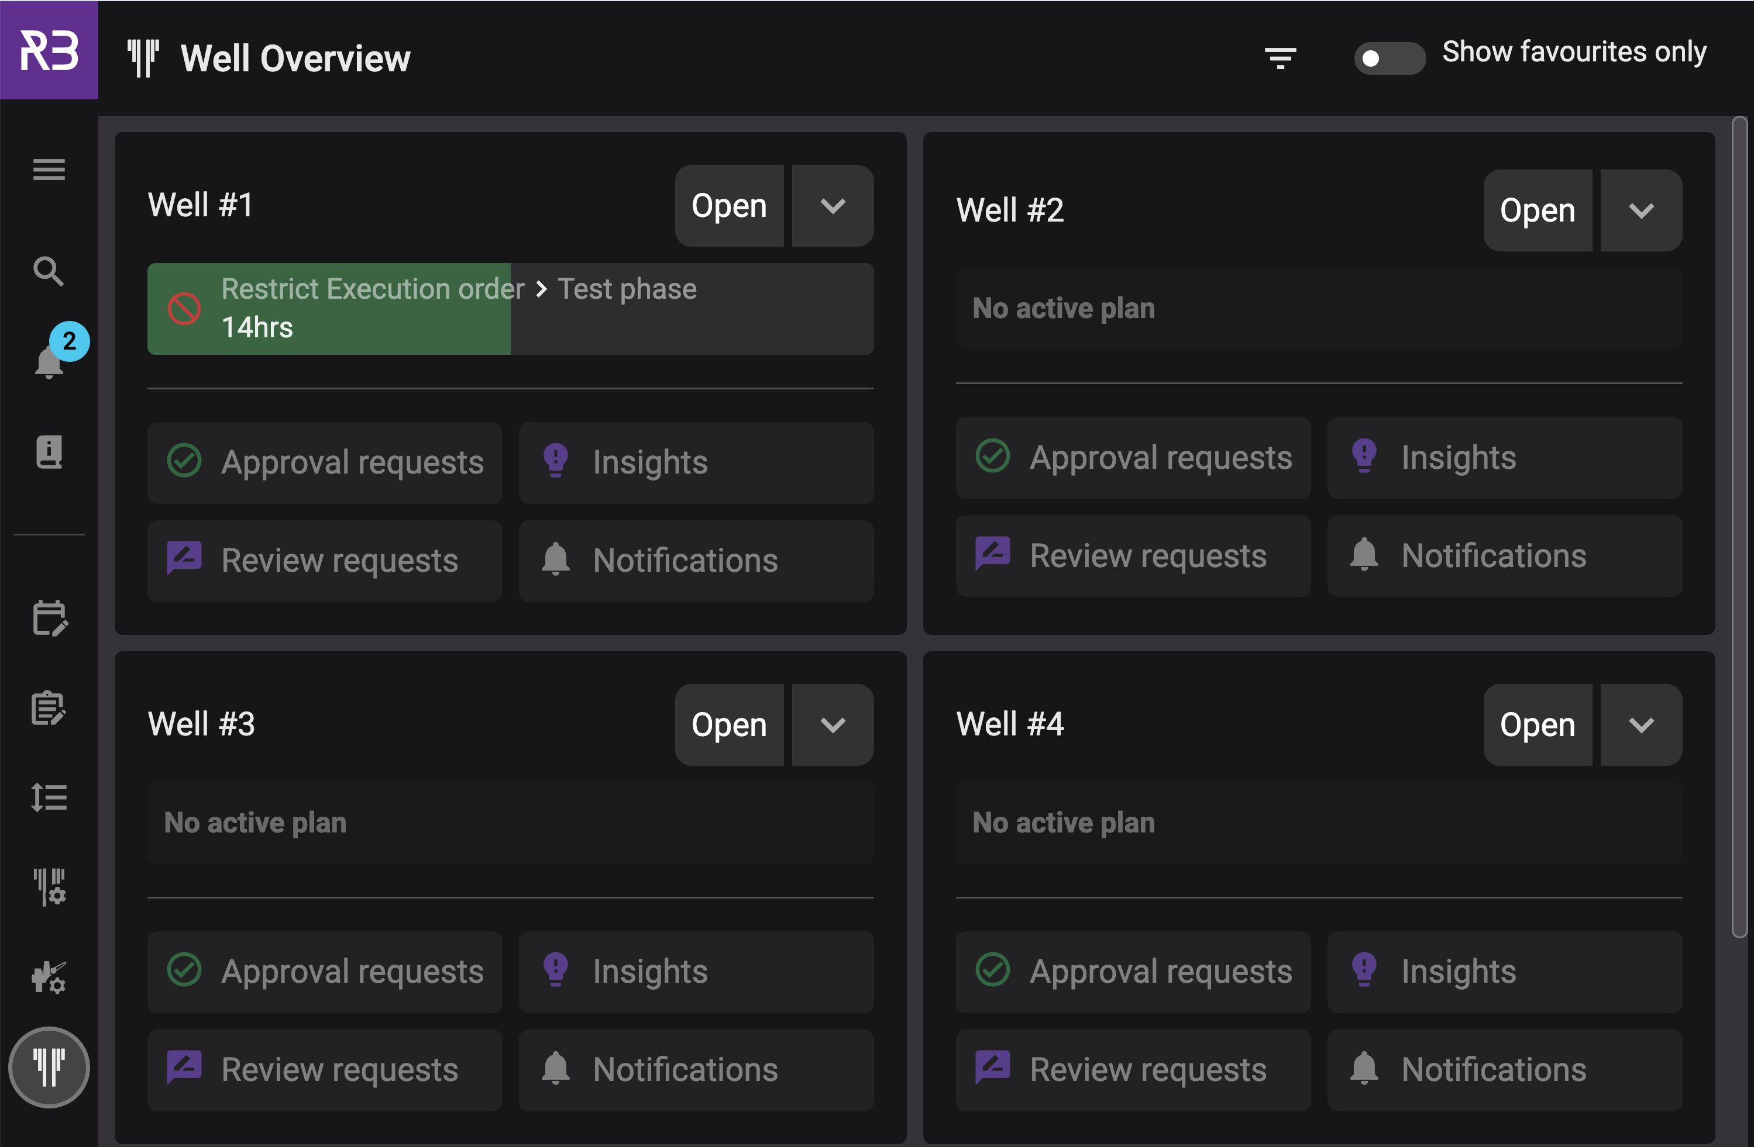Click the green Restrict Execution order bar
This screenshot has height=1147, width=1754.
(329, 309)
